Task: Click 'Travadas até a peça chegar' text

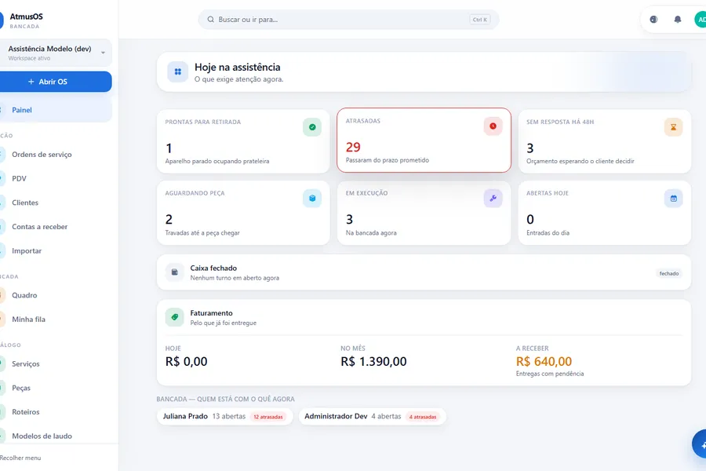Action: click(202, 233)
